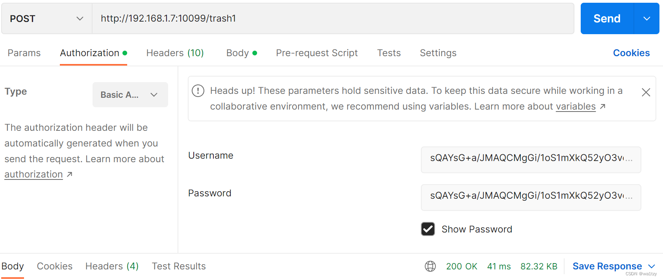Image resolution: width=663 pixels, height=280 pixels.
Task: Expand the Save Response chevron
Action: tap(652, 266)
